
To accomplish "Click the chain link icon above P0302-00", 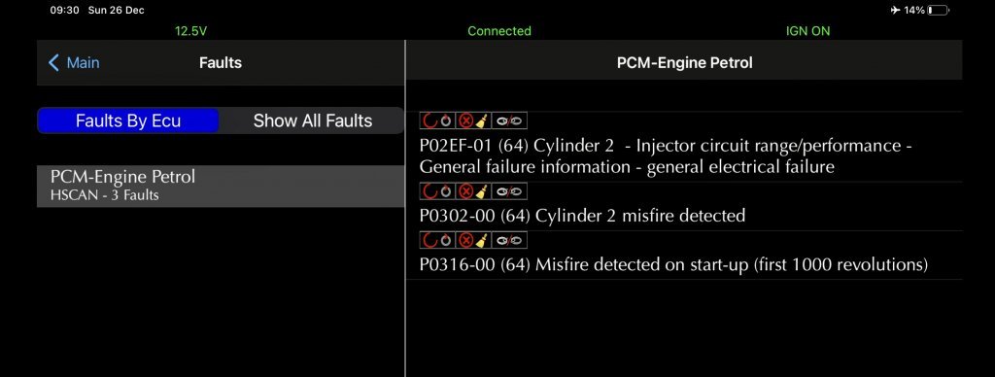I will 509,191.
